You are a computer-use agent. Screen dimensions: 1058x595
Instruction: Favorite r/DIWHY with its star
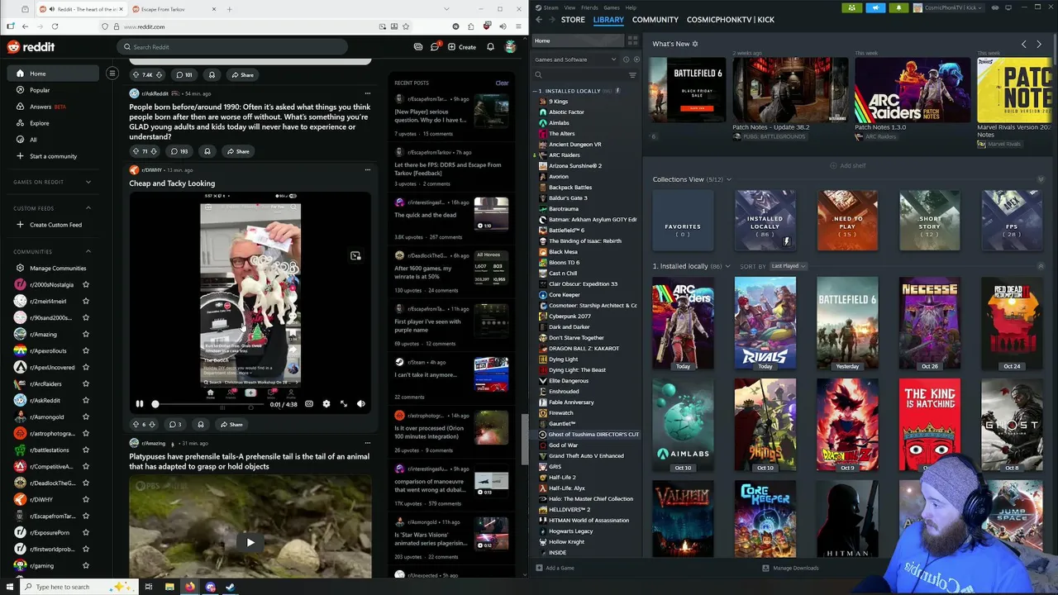pyautogui.click(x=85, y=499)
